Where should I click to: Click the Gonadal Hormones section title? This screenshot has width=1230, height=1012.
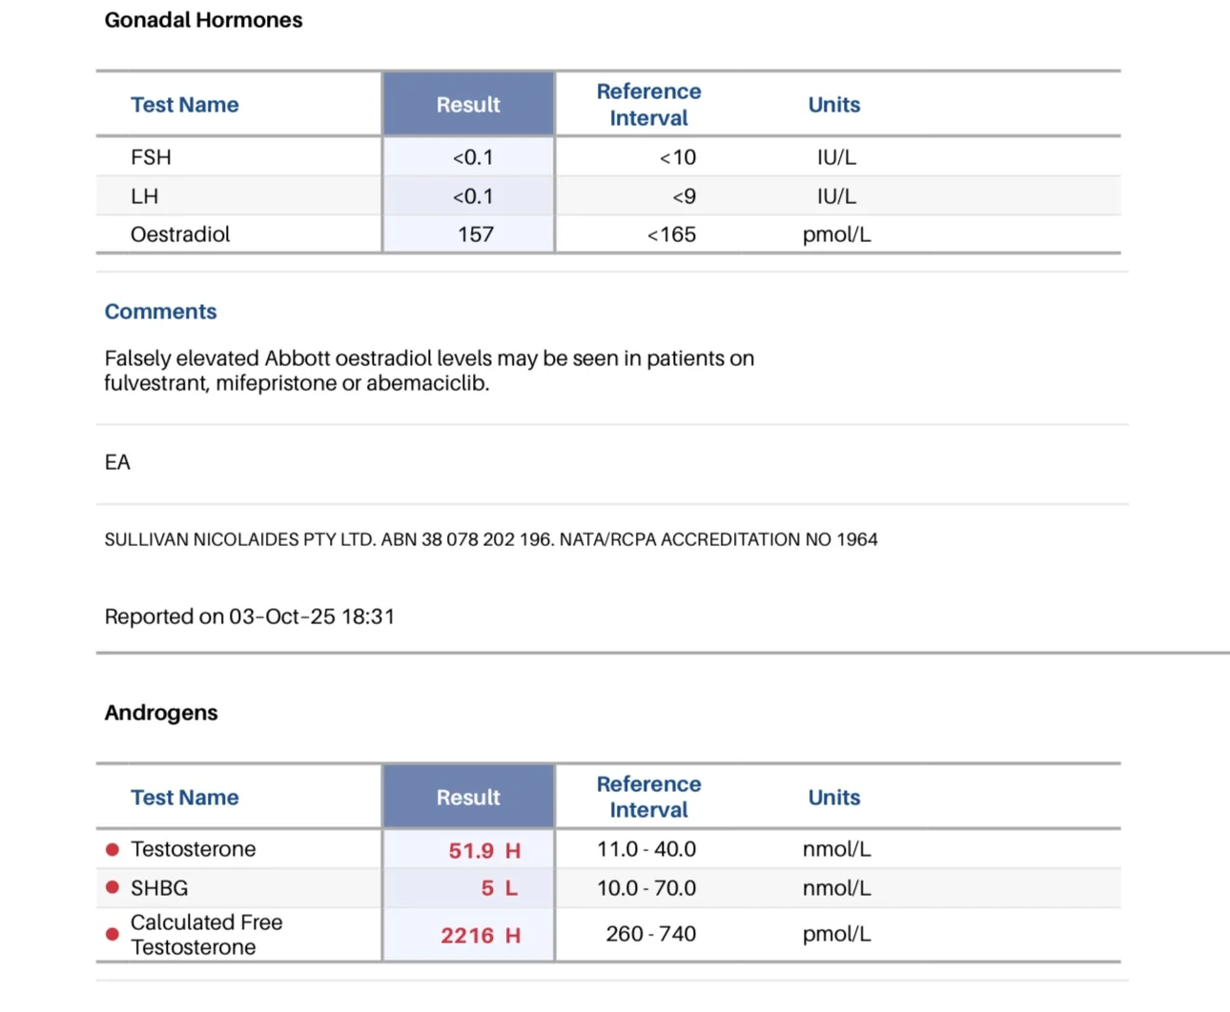203,20
